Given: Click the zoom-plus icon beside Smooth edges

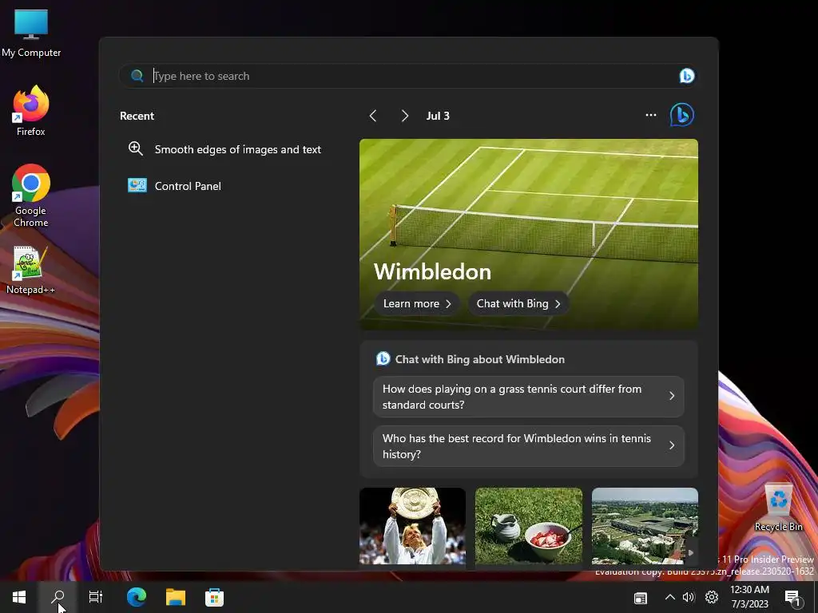Looking at the screenshot, I should [136, 148].
